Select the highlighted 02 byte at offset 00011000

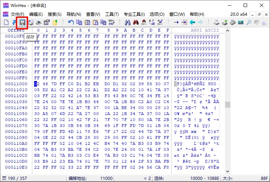[x=37, y=84]
